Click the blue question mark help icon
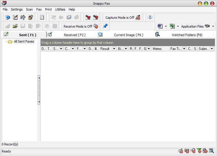This screenshot has height=156, width=217. [150, 17]
